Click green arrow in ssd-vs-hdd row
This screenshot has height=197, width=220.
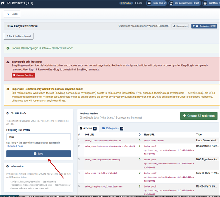pos(140,173)
